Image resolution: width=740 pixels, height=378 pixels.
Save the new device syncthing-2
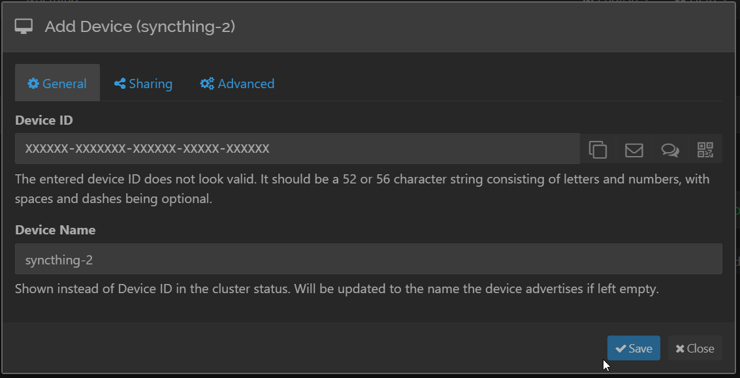tap(634, 348)
